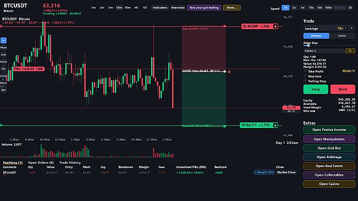Viewport: 358px width, 201px height.
Task: Click Market Close for BTCUSDT position
Action: [x=287, y=172]
